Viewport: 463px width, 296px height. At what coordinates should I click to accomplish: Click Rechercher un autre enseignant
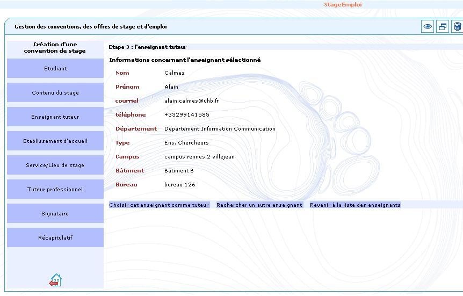pyautogui.click(x=259, y=205)
